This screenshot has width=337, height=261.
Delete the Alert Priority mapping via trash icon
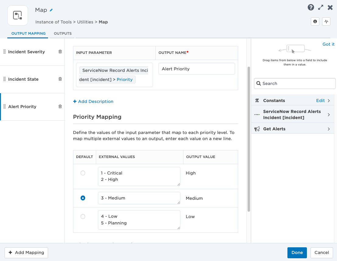[x=60, y=107]
